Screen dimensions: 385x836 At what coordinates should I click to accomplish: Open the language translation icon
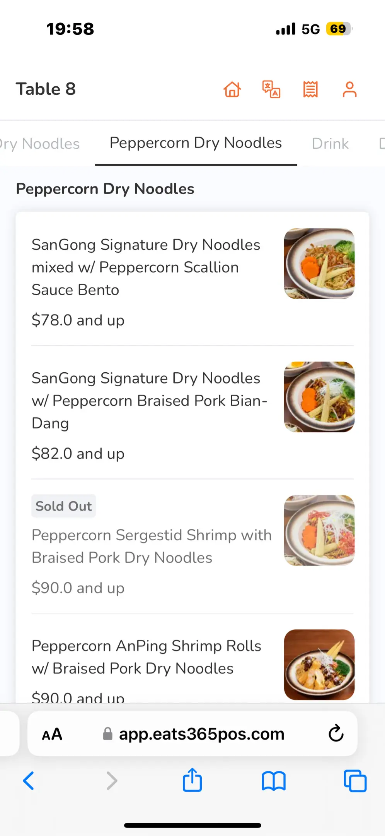[x=271, y=89]
